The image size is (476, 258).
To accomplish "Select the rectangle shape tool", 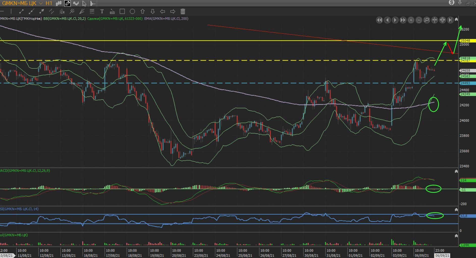I will [x=122, y=11].
